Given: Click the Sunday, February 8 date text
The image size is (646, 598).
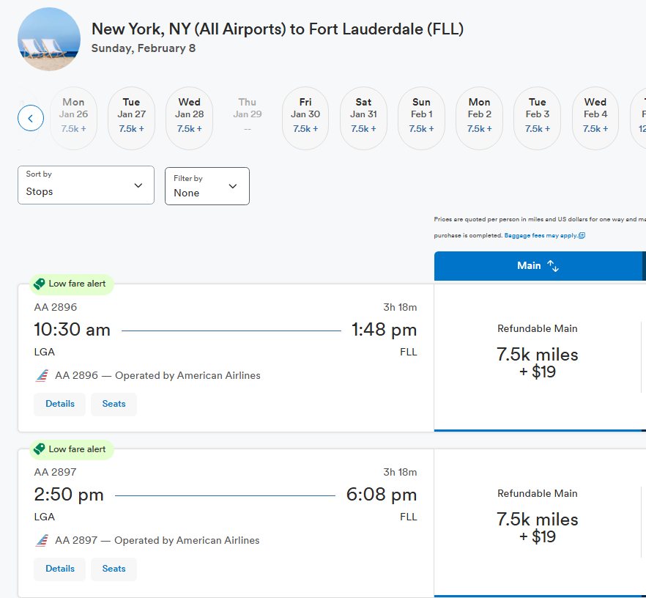Looking at the screenshot, I should coord(144,48).
